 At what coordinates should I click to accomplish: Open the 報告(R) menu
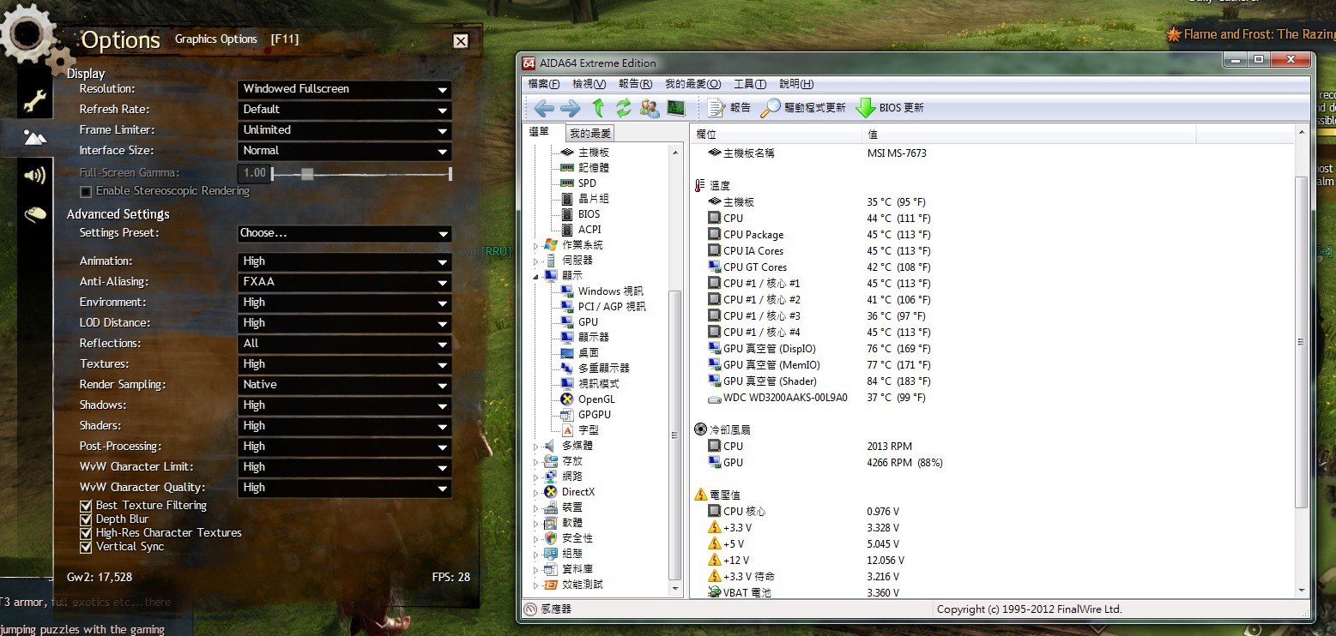point(635,84)
